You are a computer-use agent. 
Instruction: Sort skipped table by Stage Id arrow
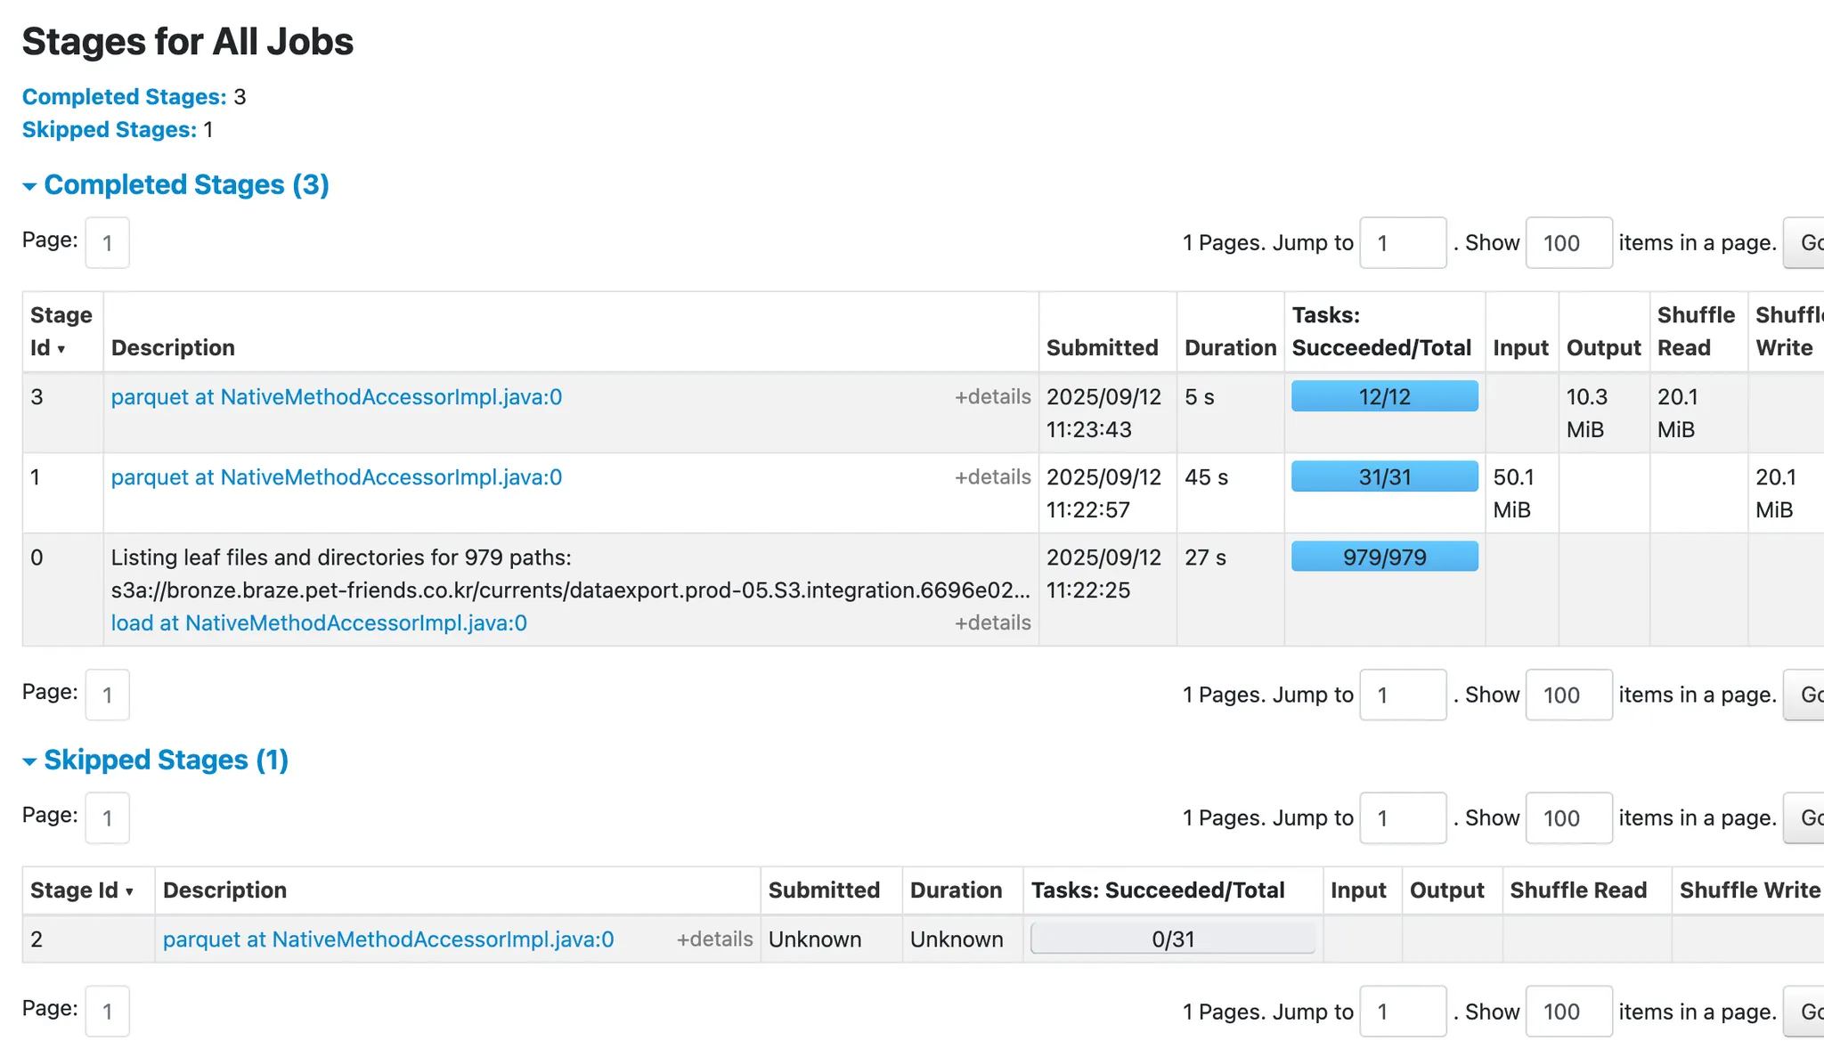point(129,891)
